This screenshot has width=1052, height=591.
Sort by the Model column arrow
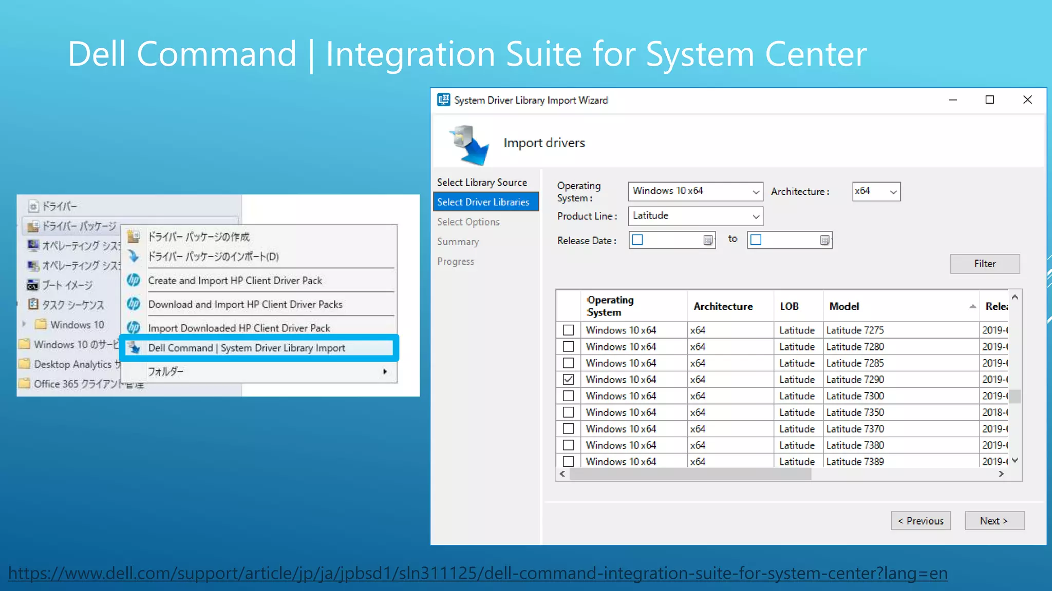coord(972,306)
